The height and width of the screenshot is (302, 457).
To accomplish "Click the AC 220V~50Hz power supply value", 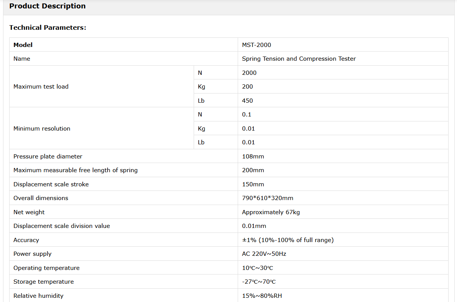I will click(x=264, y=254).
